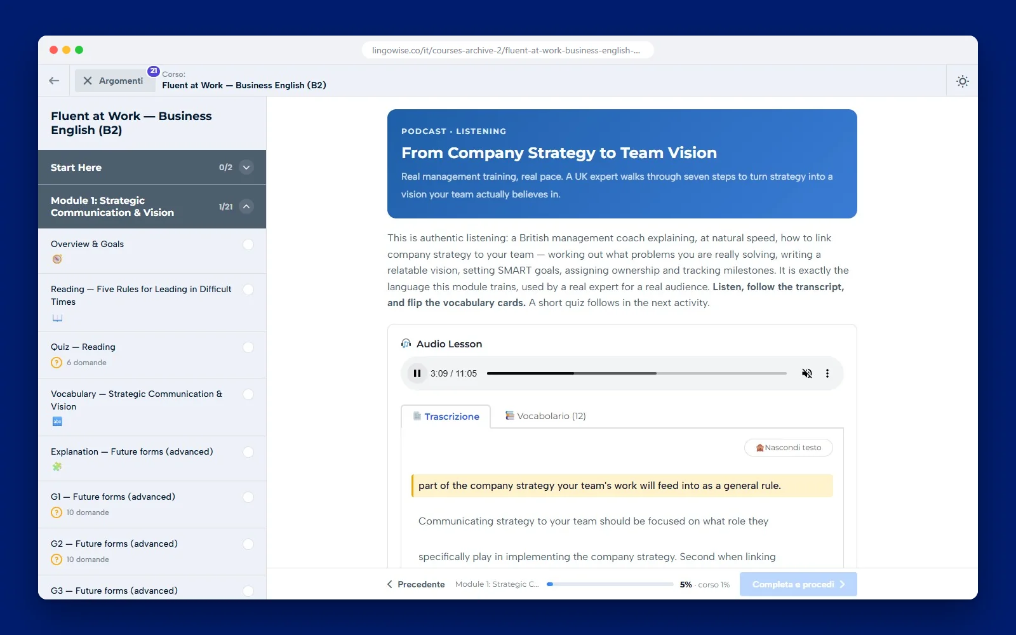Toggle completion circle for Vocabulary — Strategic Communication
Image resolution: width=1016 pixels, height=635 pixels.
click(x=248, y=394)
